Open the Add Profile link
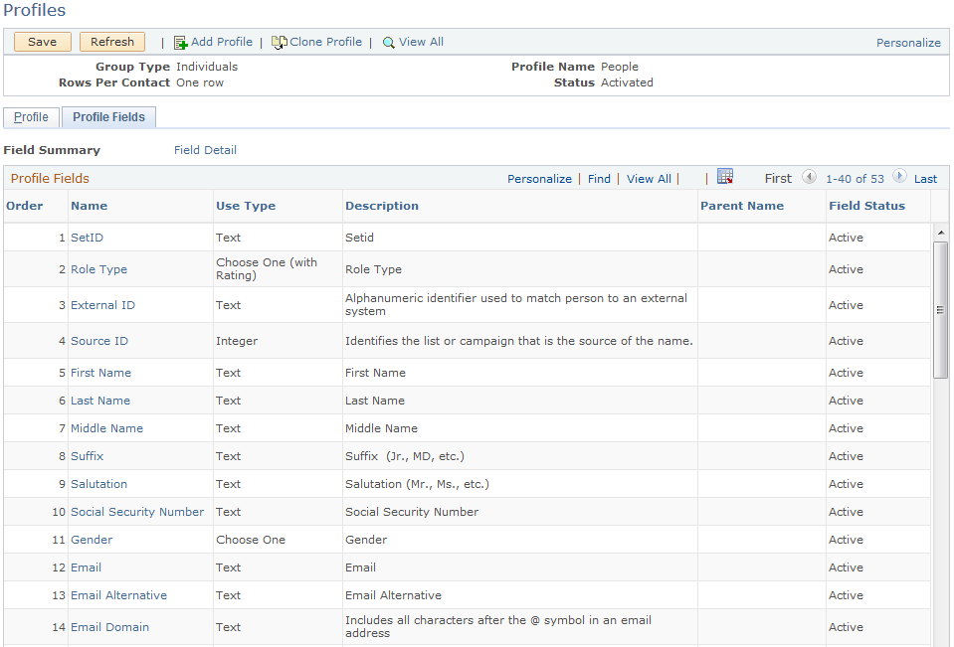This screenshot has width=954, height=647. [x=222, y=42]
